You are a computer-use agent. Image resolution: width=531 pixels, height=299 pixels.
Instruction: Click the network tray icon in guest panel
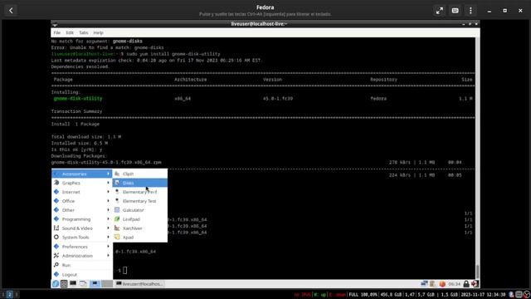tap(424, 284)
